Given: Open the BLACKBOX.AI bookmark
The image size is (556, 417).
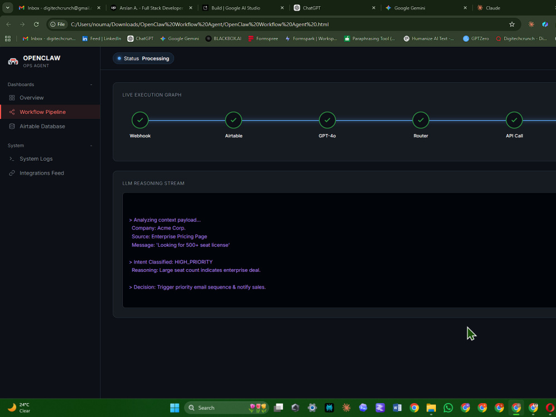Looking at the screenshot, I should point(224,39).
